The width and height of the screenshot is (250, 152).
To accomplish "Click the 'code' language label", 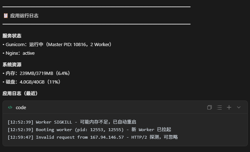I will click(x=21, y=108).
